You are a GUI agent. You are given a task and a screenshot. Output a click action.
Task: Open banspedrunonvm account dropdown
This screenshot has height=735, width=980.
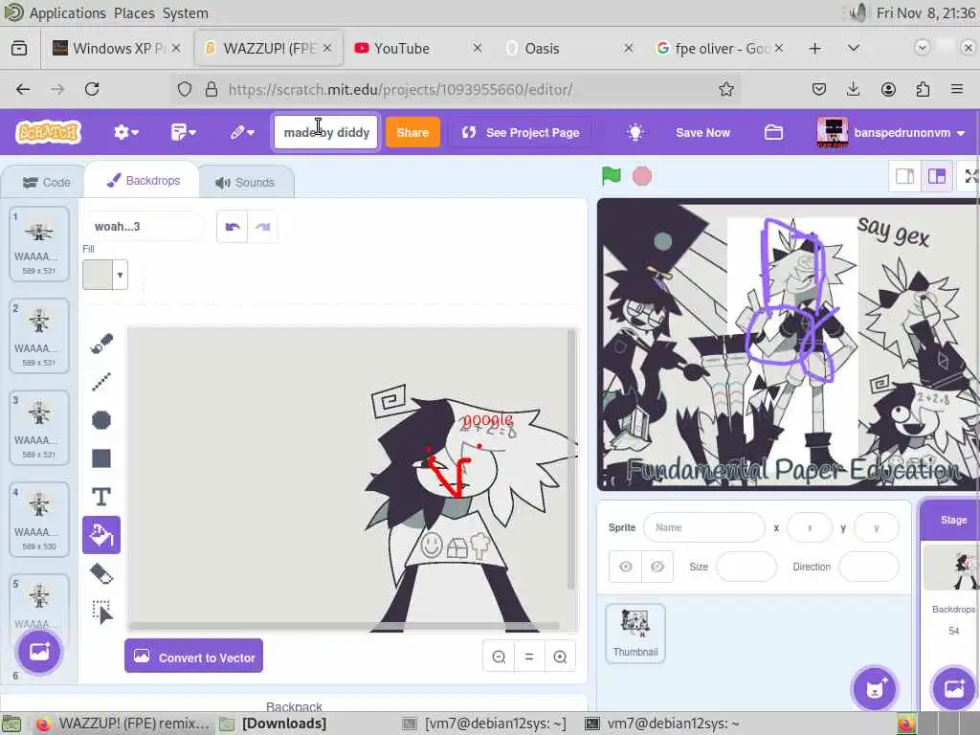[x=891, y=132]
